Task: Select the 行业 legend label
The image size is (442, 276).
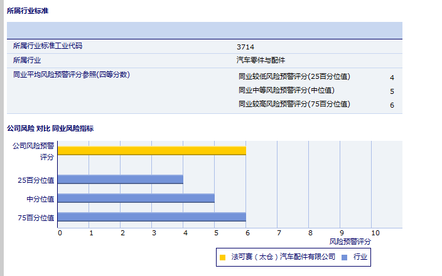Action: click(x=360, y=257)
